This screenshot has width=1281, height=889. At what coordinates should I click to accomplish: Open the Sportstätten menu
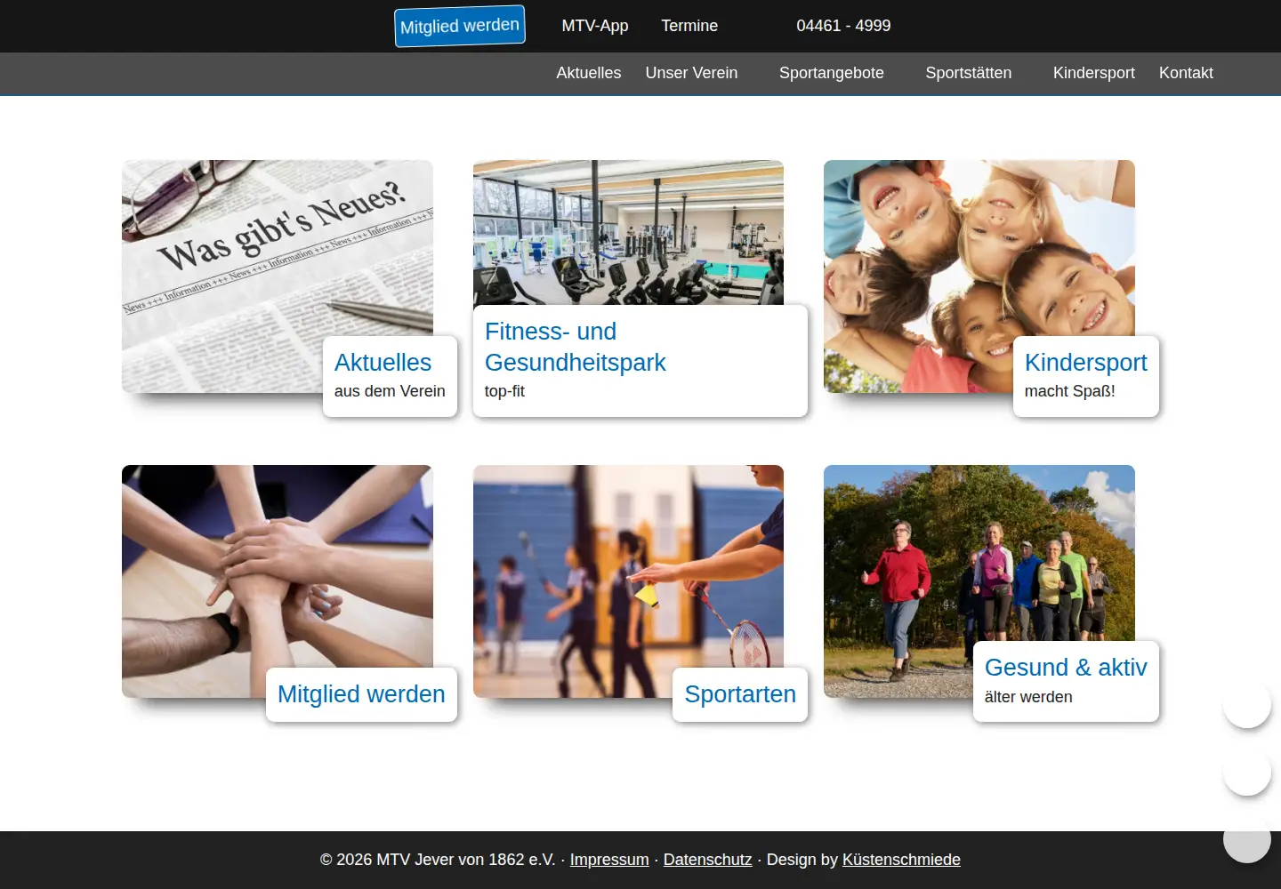[969, 73]
